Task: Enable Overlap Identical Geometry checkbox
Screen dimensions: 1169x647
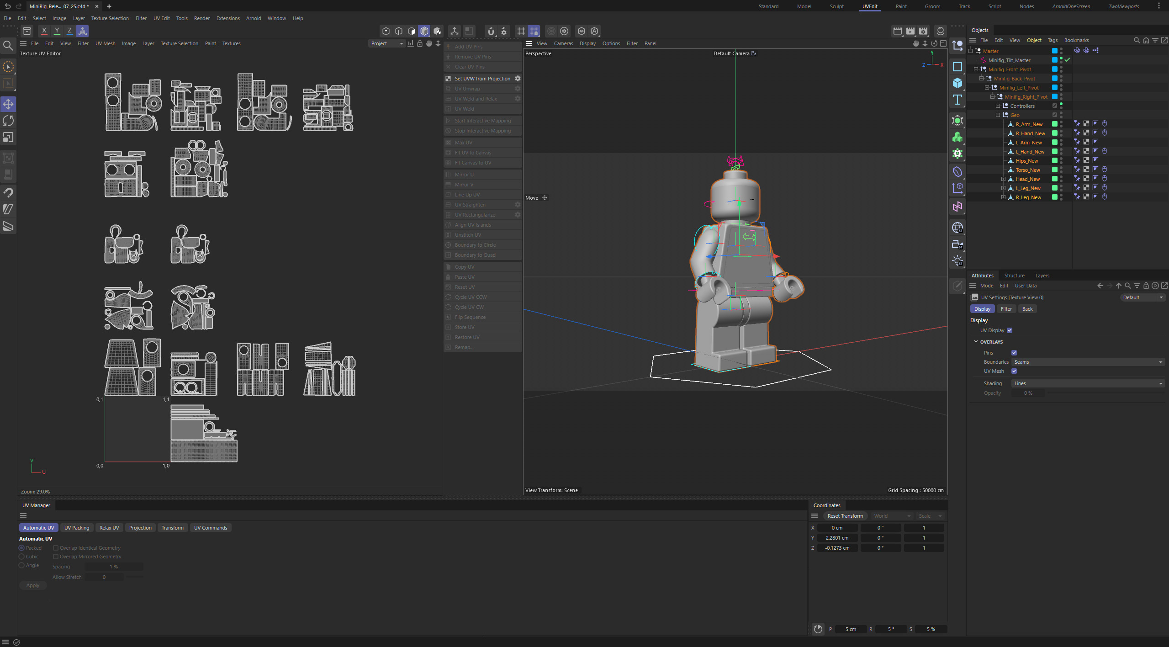Action: 56,548
